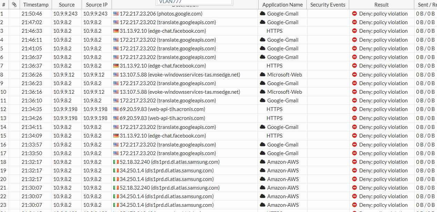Click timestamp 21:33:57 in row 16

click(32, 145)
